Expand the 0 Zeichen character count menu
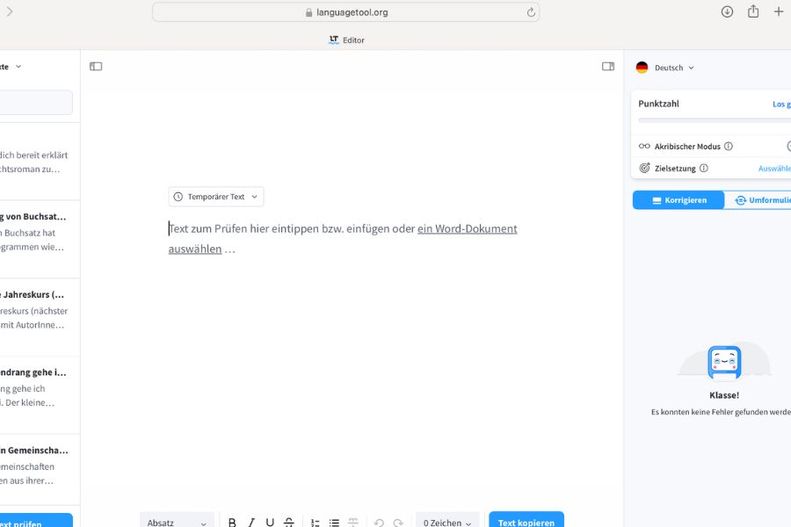 446,521
